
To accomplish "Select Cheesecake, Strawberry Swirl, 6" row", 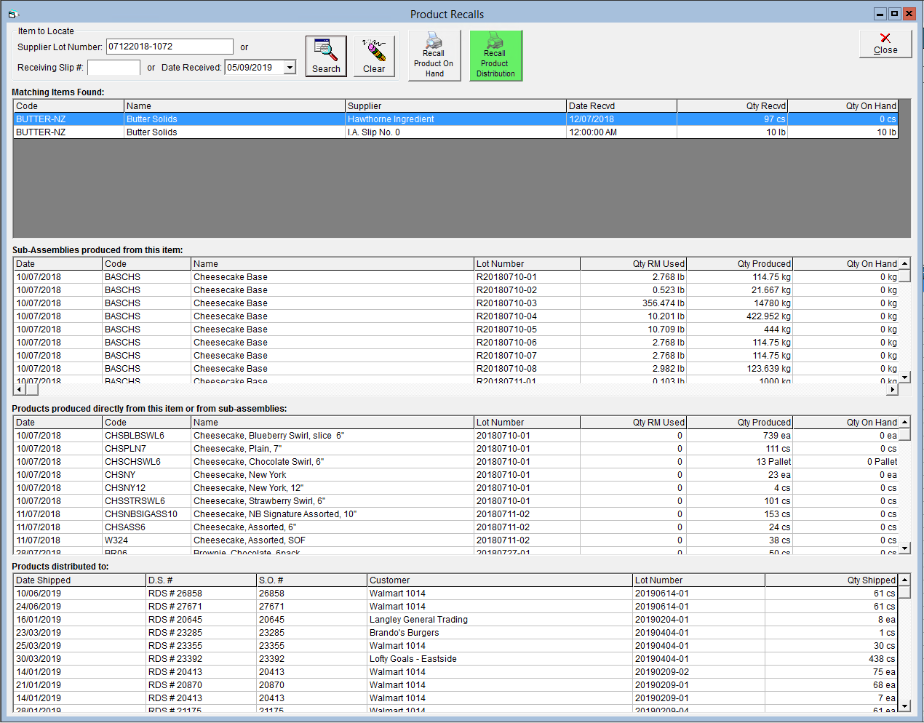I will 455,501.
